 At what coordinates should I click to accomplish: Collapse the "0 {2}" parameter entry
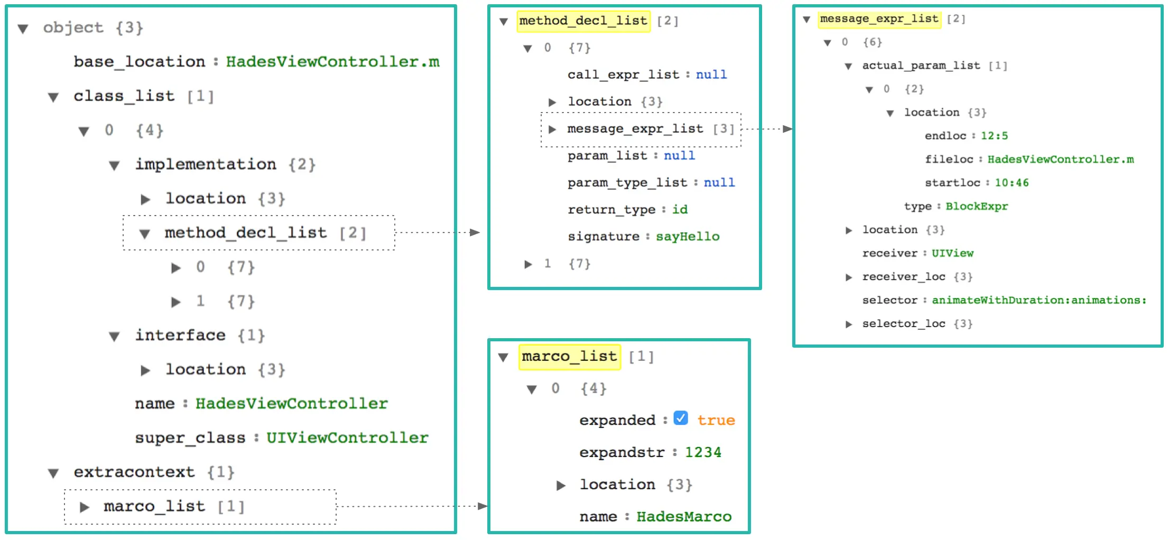869,90
